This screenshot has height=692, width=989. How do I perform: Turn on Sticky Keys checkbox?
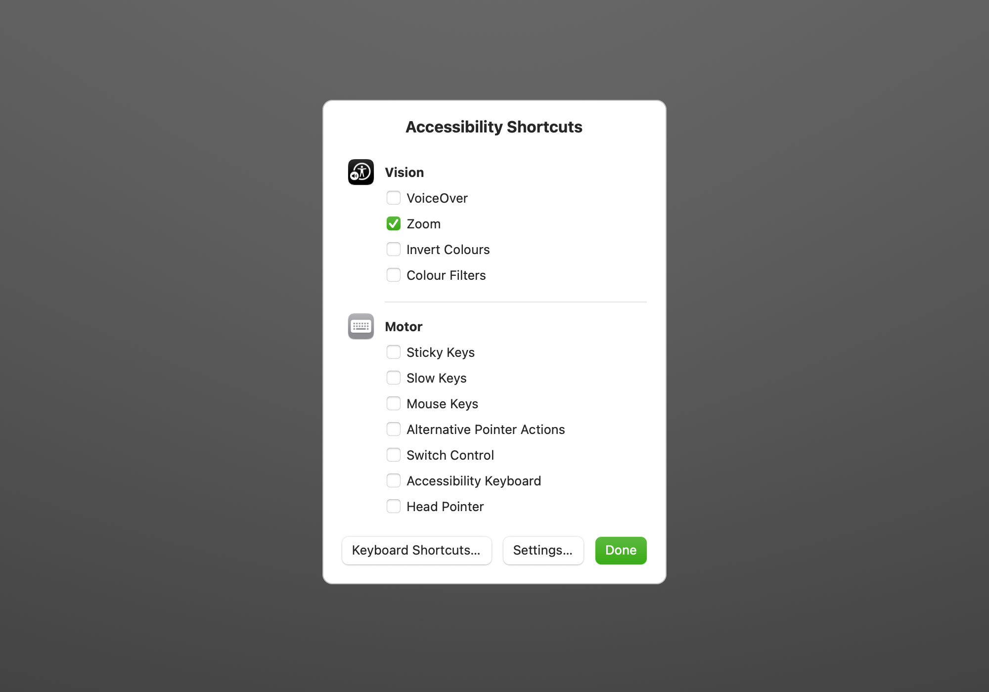point(394,352)
